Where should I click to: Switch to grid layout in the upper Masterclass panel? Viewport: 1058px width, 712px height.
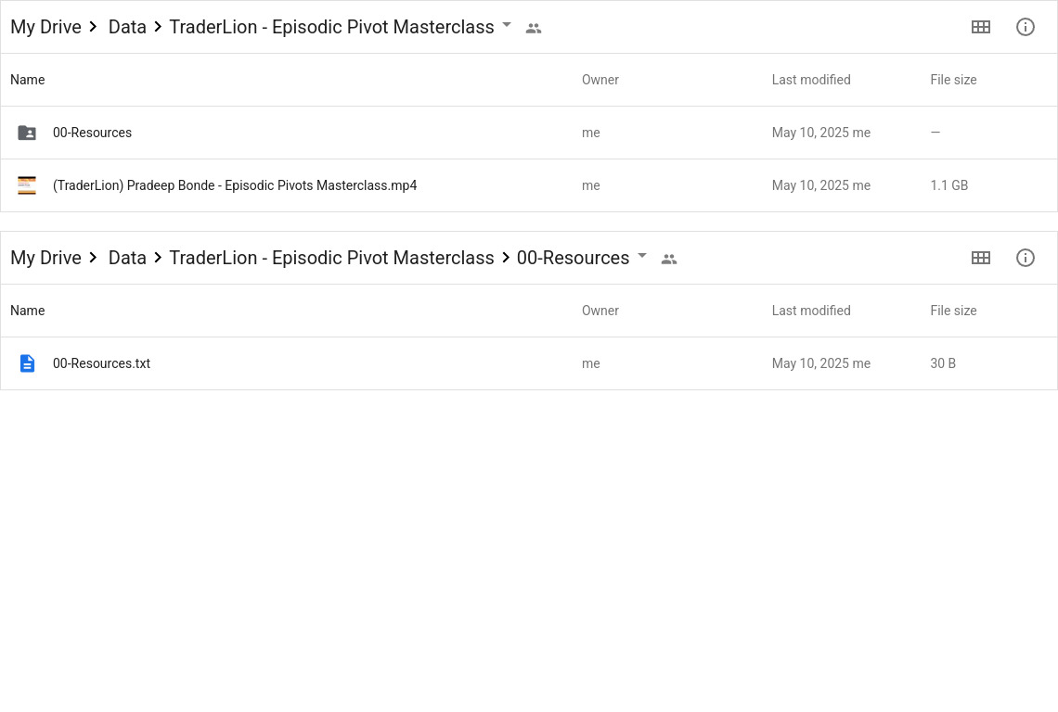980,27
